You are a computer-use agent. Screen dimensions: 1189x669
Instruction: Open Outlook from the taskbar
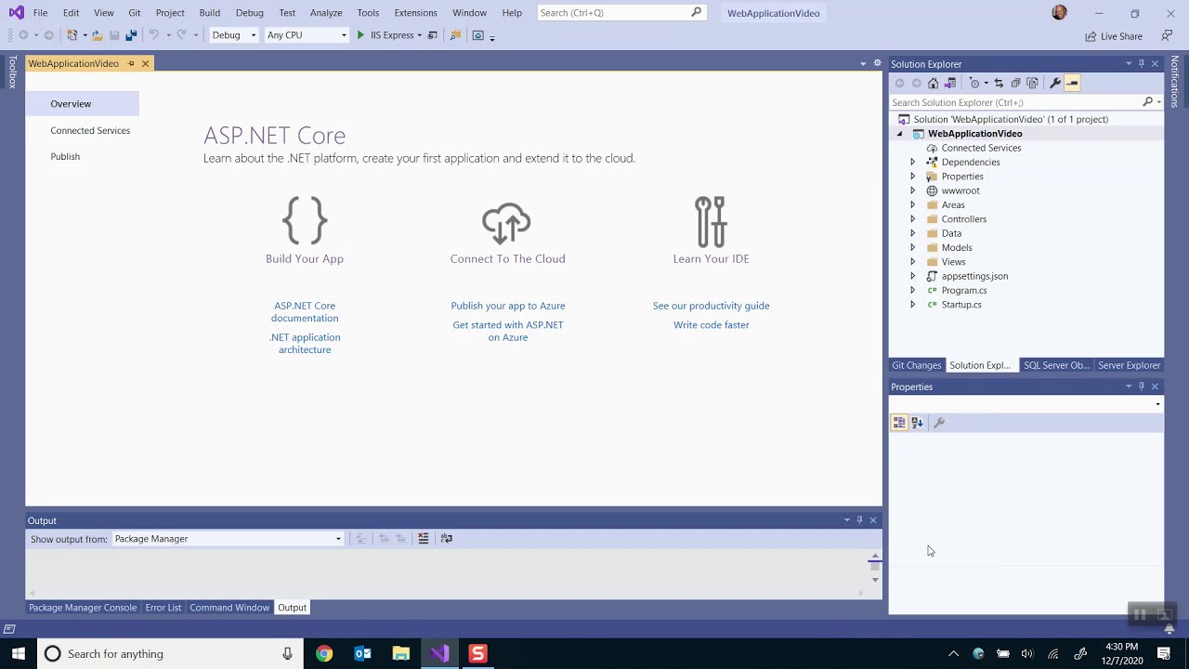(x=362, y=654)
